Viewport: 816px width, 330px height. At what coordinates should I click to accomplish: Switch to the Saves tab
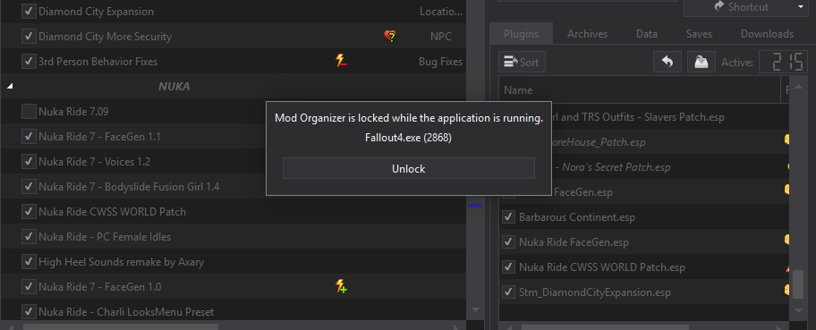[x=699, y=34]
